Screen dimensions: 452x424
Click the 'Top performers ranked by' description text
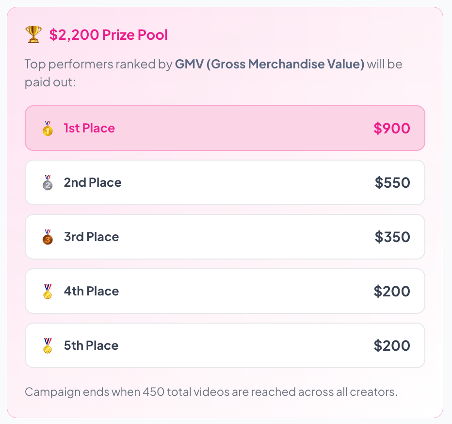point(98,64)
